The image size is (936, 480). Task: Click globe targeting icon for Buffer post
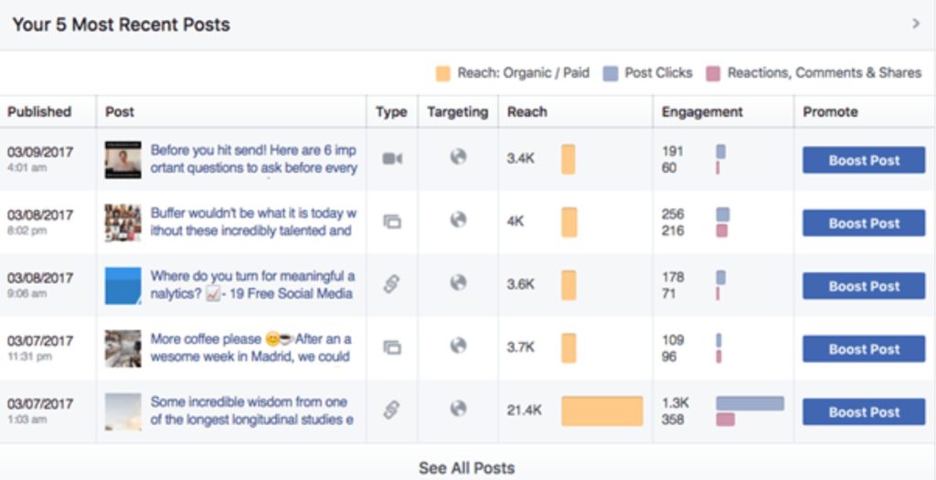(x=458, y=220)
